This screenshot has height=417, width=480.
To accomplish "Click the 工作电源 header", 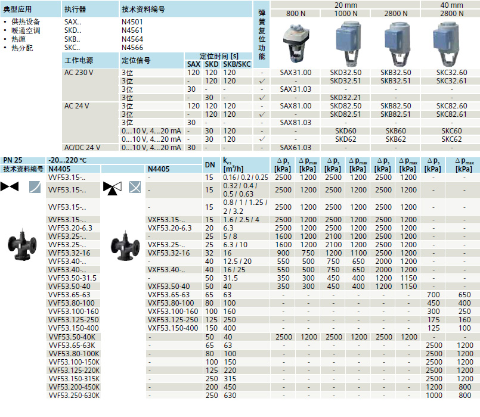I will pyautogui.click(x=79, y=60).
